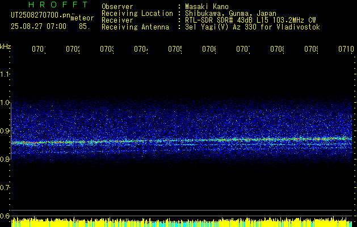Click the 0701 time marker

[39, 49]
